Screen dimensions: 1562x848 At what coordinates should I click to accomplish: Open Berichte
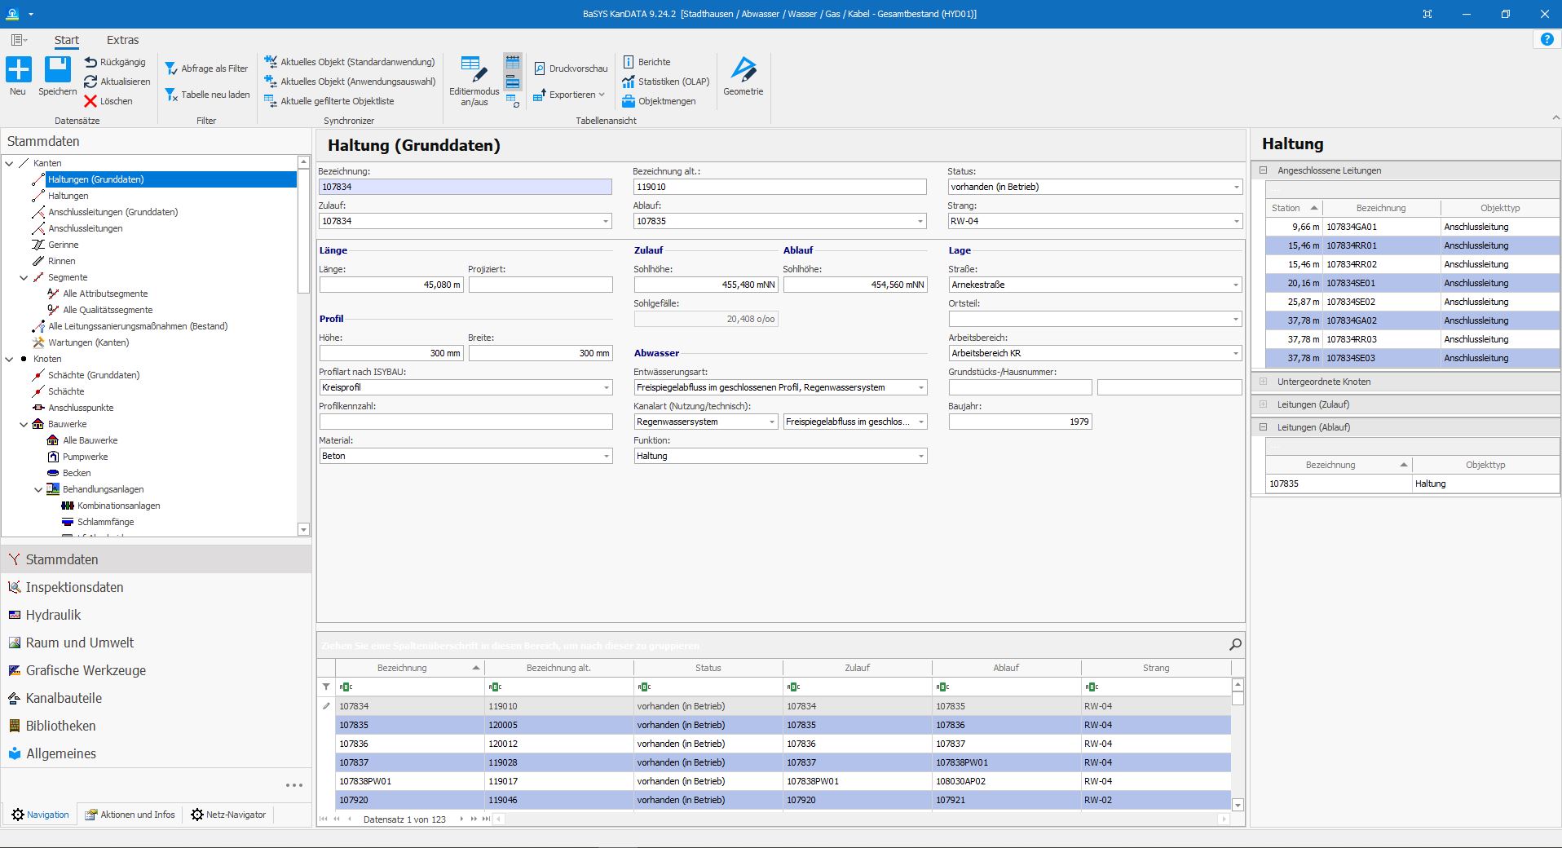(x=646, y=62)
